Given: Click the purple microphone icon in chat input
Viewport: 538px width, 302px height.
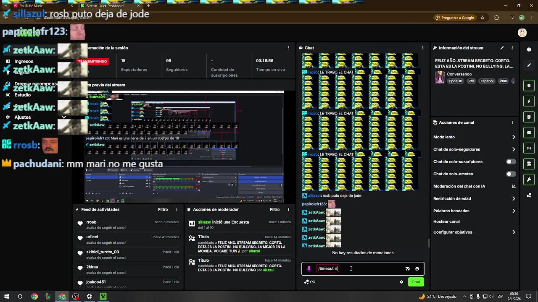Looking at the screenshot, I should (309, 269).
